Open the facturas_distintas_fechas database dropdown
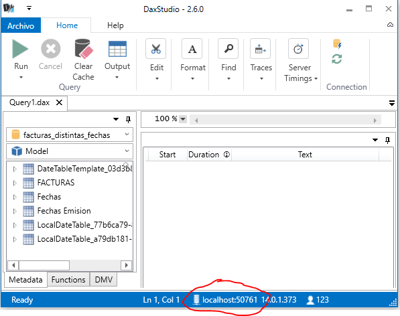The height and width of the screenshot is (316, 400). (x=127, y=135)
